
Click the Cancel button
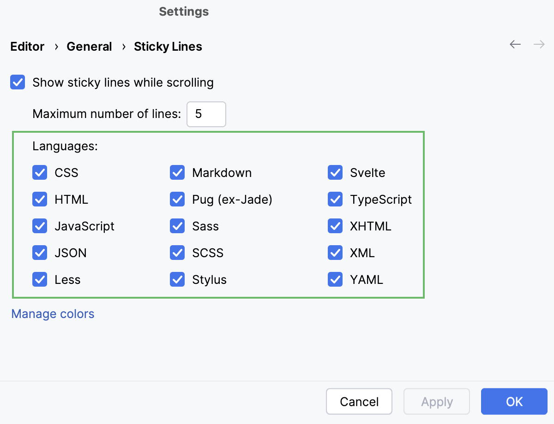point(359,401)
